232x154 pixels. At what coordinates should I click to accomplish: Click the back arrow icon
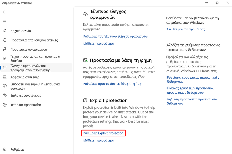click(5, 12)
